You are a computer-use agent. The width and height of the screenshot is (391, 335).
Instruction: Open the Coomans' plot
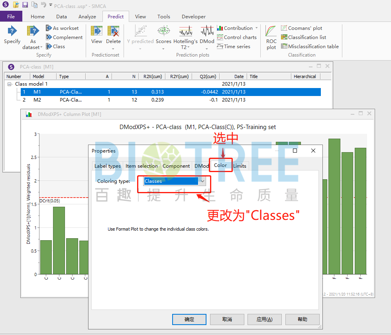(x=301, y=28)
